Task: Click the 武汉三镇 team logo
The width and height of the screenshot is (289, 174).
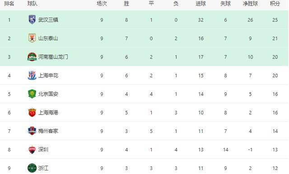Action: 32,20
